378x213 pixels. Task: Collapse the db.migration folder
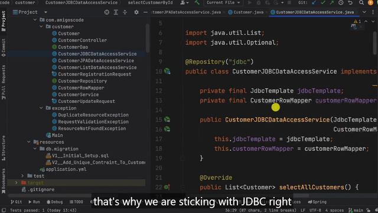coord(35,149)
